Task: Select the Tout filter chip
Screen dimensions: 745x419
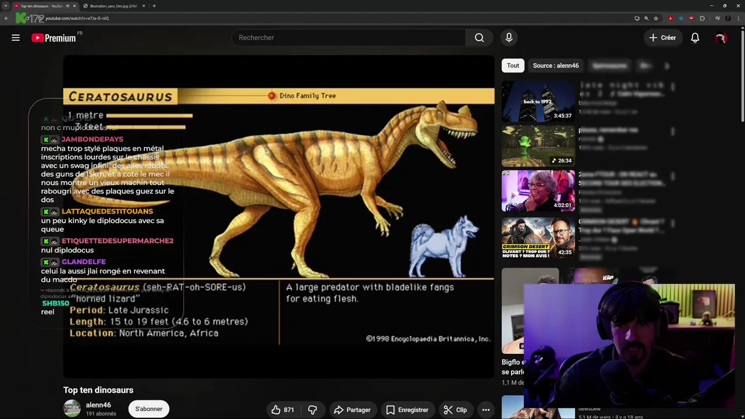Action: click(x=513, y=66)
